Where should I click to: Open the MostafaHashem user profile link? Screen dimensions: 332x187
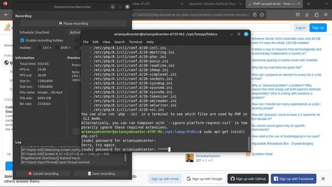tap(208, 156)
